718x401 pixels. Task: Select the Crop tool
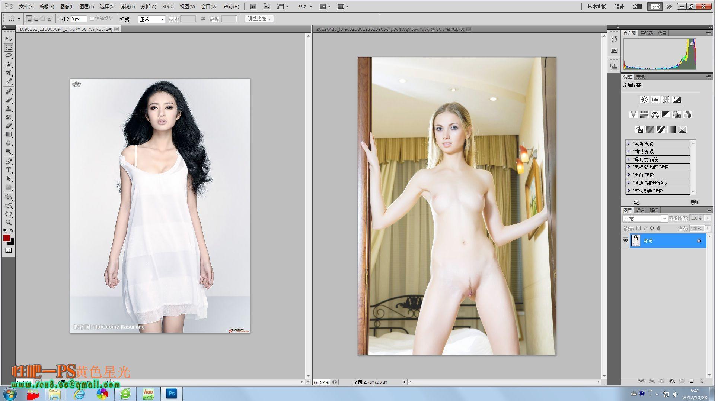9,73
